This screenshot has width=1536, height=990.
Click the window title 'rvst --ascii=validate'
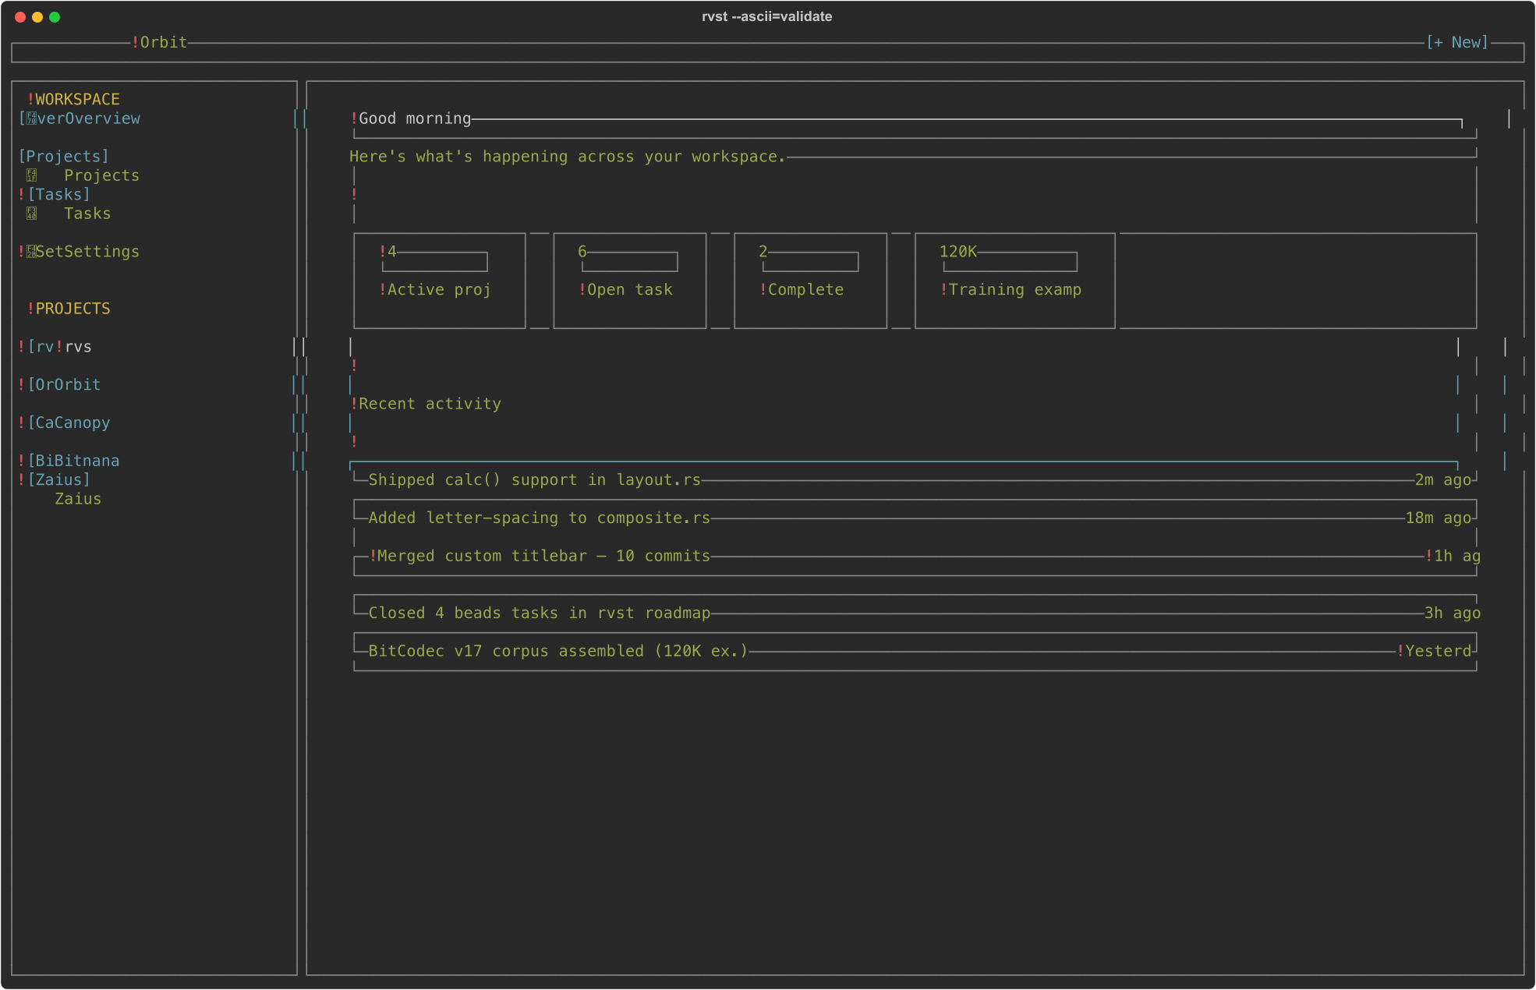pos(766,16)
